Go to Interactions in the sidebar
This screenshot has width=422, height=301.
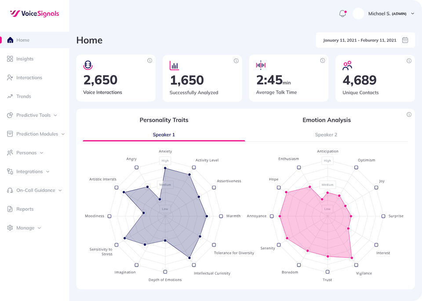coord(29,78)
